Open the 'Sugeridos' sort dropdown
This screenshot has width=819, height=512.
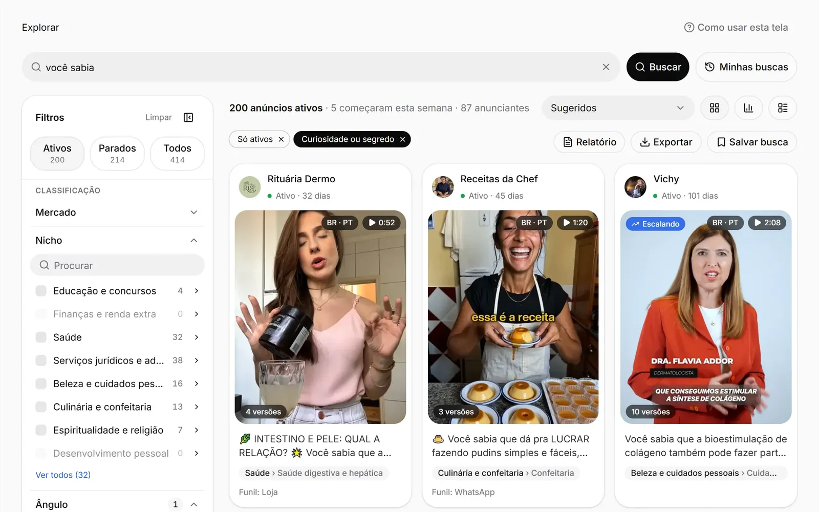618,108
